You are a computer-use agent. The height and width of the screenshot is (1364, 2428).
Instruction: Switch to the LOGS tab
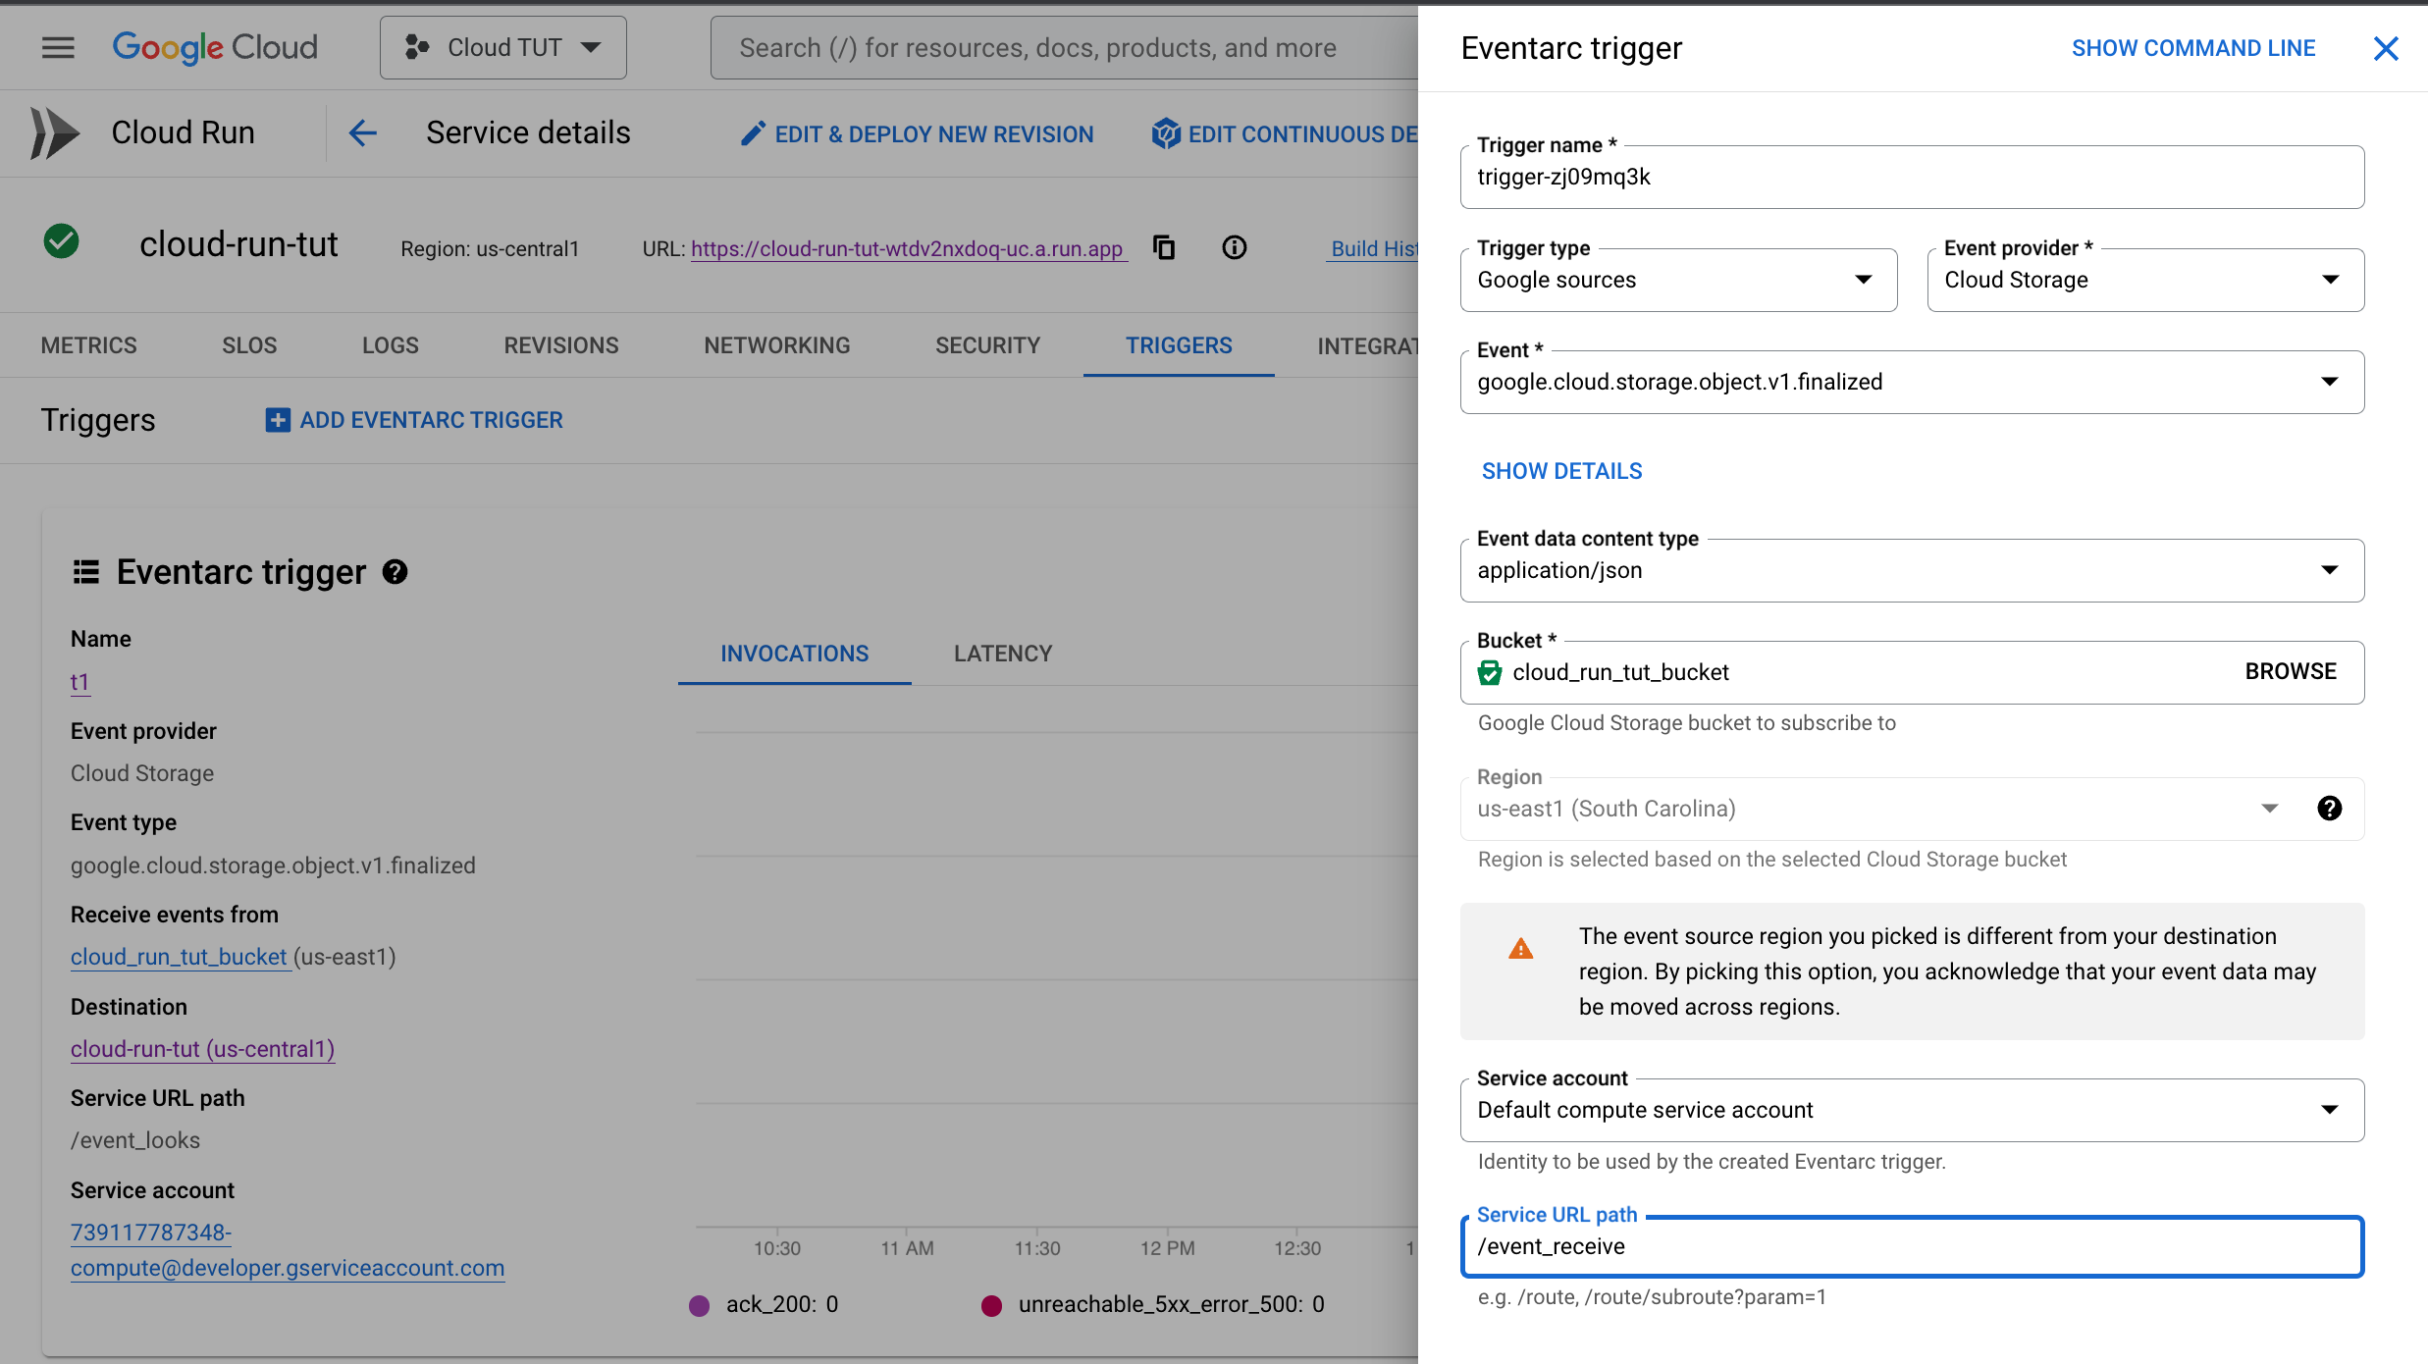pyautogui.click(x=390, y=345)
